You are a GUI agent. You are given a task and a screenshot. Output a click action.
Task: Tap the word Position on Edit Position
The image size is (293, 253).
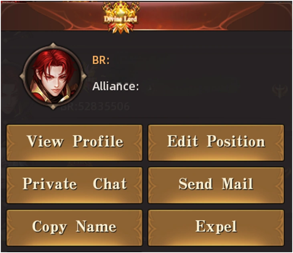[x=236, y=141]
